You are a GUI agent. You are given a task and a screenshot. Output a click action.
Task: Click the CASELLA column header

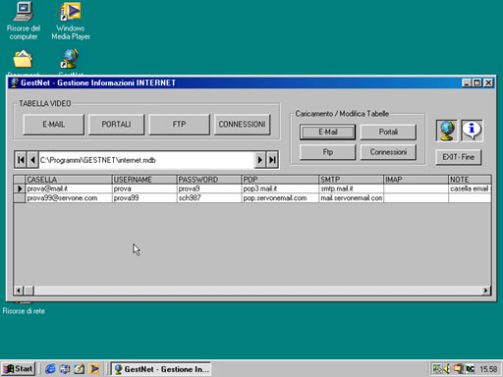pos(69,180)
